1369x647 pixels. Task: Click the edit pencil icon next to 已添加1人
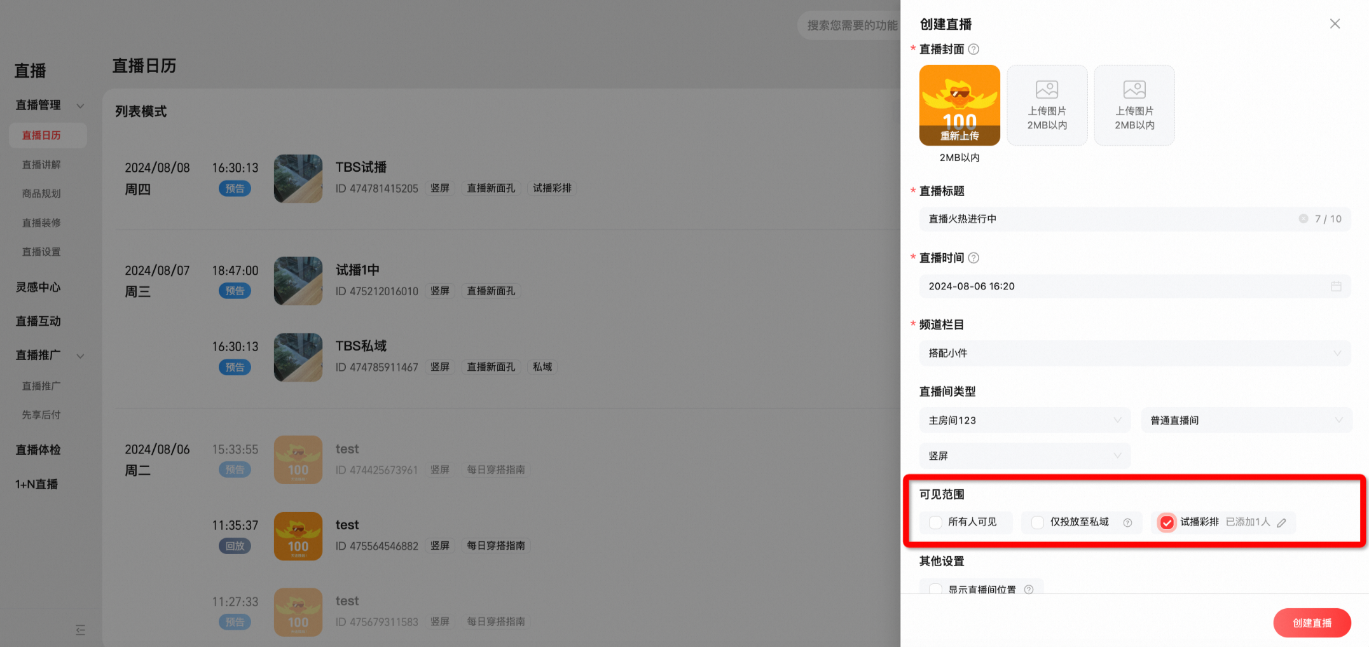1282,522
